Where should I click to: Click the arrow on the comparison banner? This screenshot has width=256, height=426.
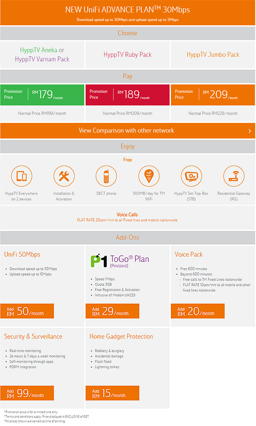pos(248,131)
